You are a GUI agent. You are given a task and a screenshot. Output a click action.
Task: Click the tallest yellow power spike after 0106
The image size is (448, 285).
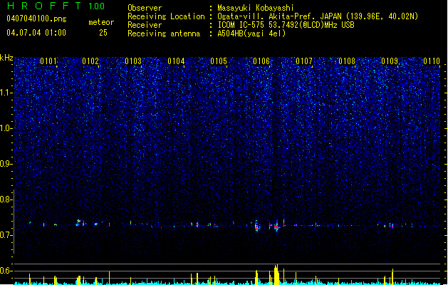276,274
